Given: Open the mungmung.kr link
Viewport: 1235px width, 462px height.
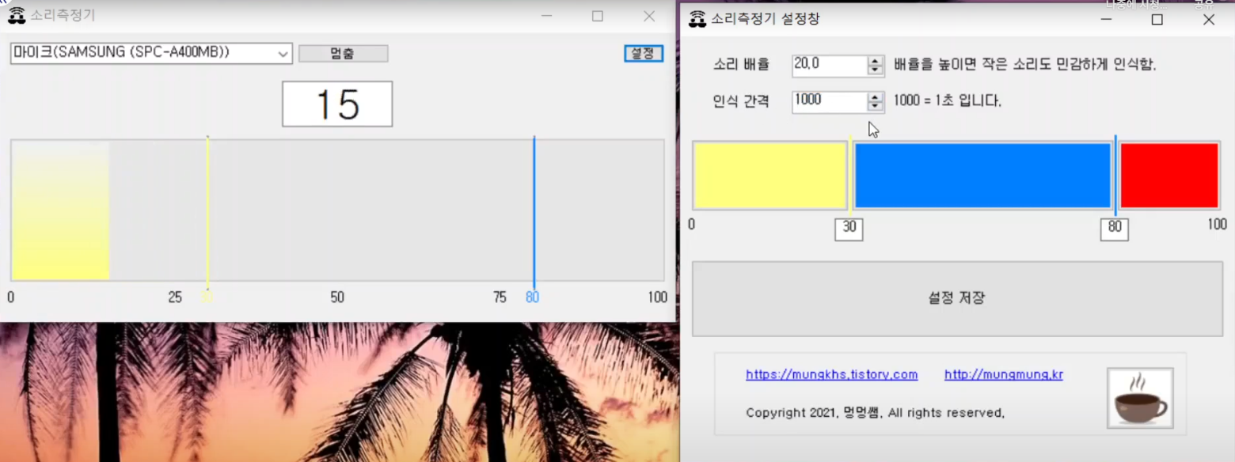Looking at the screenshot, I should point(1003,374).
